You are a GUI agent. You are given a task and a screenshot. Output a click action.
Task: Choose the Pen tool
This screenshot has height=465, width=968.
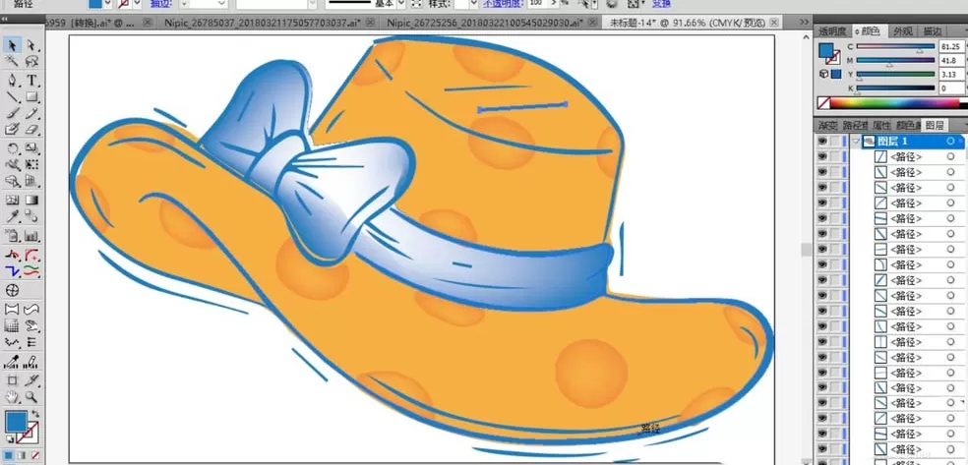coord(13,81)
